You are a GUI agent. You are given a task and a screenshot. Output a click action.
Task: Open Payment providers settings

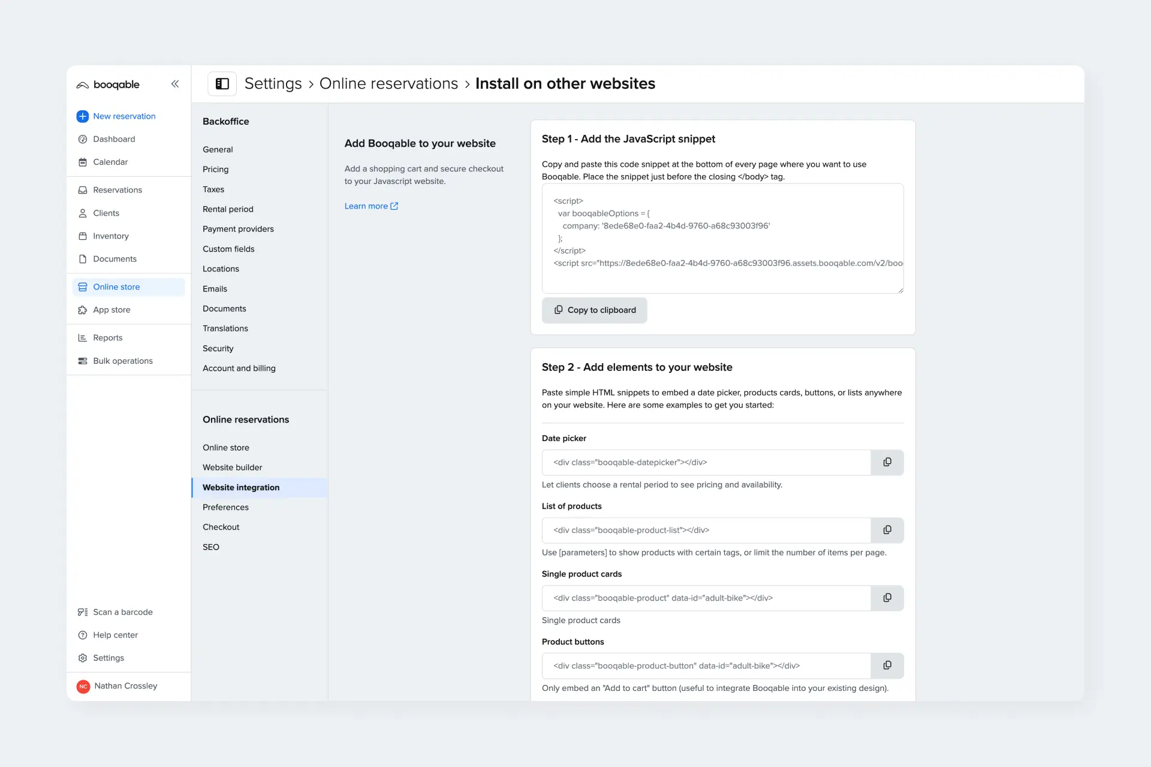238,229
